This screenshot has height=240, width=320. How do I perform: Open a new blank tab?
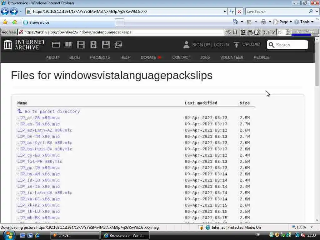click(x=120, y=22)
